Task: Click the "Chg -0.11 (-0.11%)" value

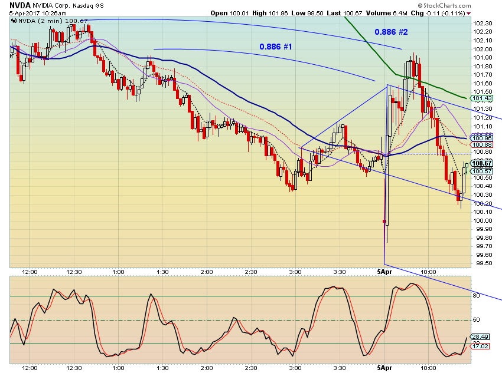Action: point(438,13)
